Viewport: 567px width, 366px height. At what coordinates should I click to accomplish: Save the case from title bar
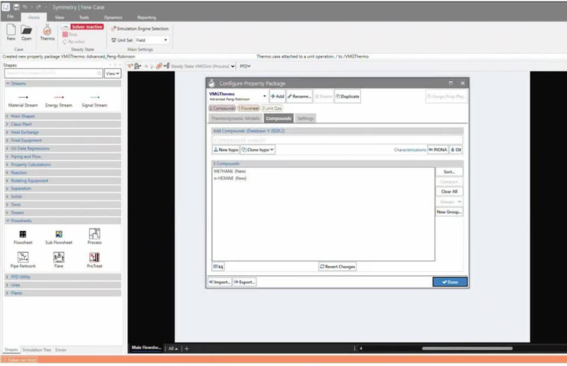point(16,7)
